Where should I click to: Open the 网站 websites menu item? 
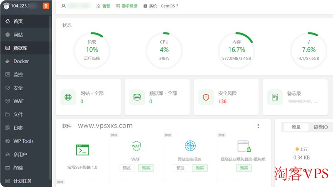pos(25,35)
